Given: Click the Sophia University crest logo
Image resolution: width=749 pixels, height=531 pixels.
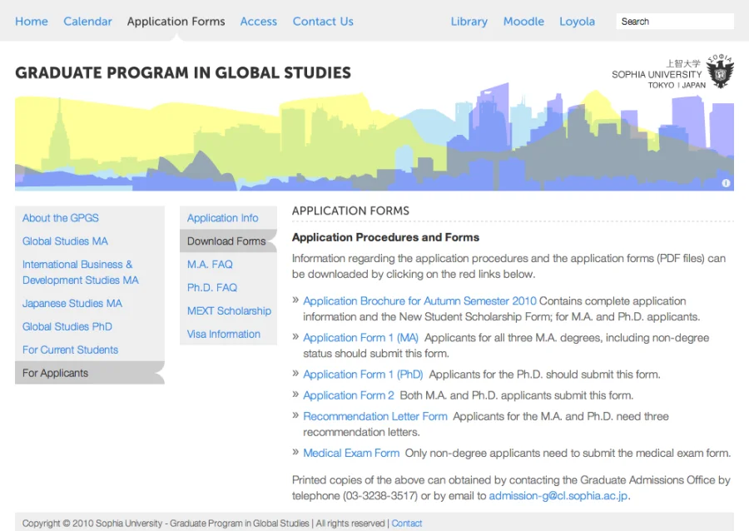Looking at the screenshot, I should [720, 72].
